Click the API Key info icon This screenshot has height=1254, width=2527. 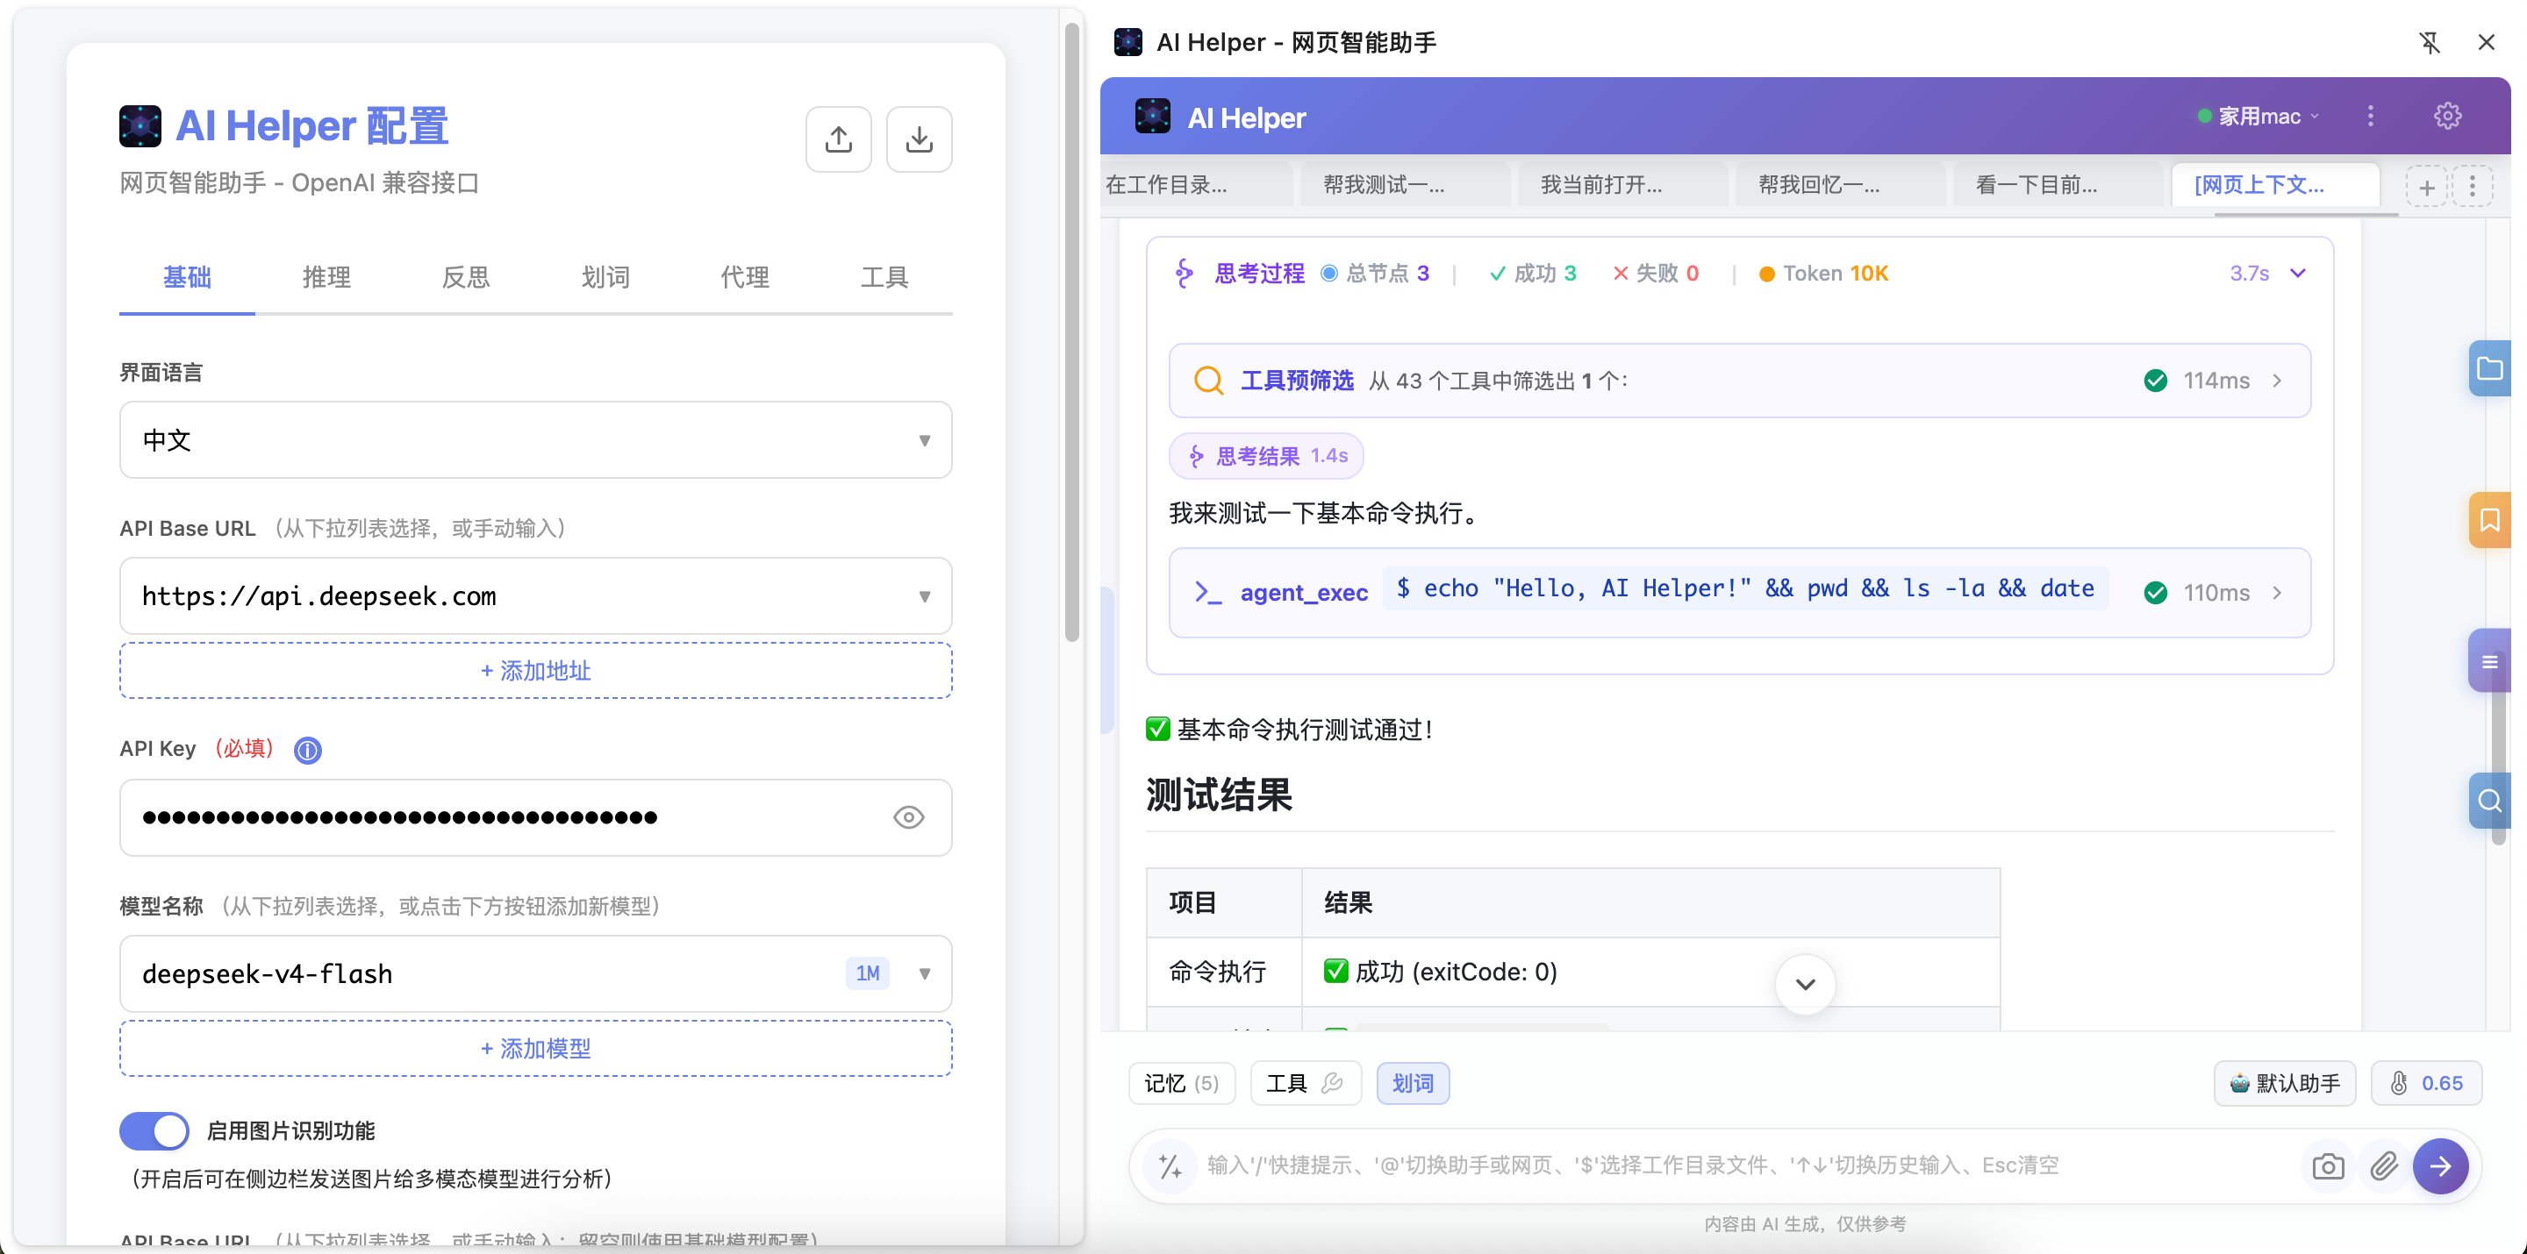[x=308, y=750]
